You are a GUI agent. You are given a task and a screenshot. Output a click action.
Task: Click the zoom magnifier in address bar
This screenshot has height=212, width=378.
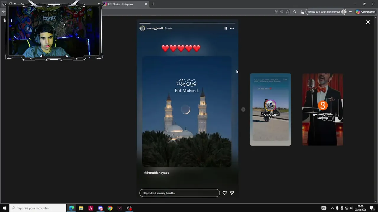coord(282,12)
